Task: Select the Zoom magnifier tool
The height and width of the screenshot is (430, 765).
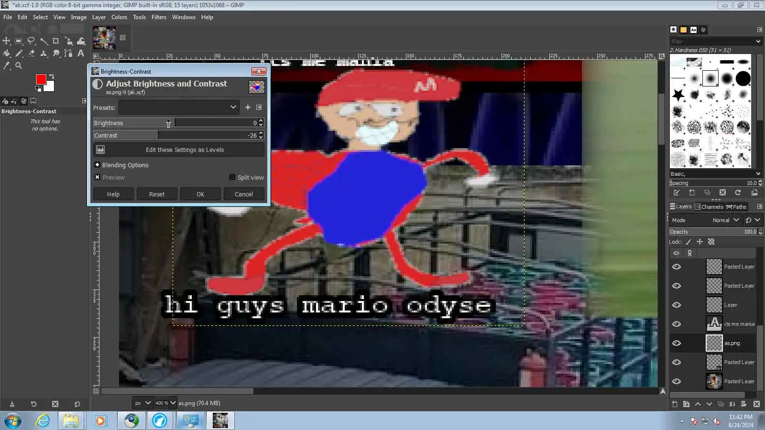Action: click(x=19, y=66)
